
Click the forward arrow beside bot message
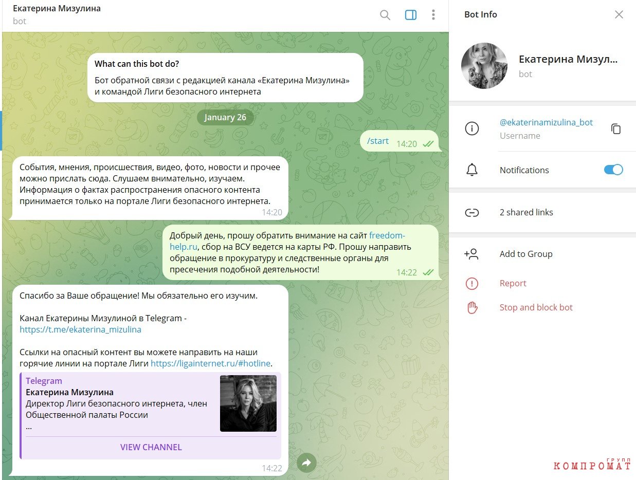[306, 463]
